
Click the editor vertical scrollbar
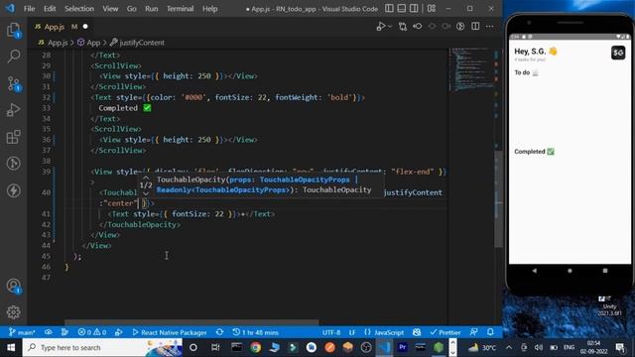pos(498,198)
